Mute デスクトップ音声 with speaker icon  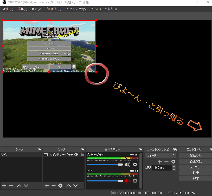(127, 164)
